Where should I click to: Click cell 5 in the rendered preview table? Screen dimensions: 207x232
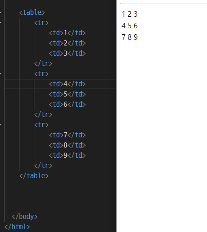[x=129, y=26]
